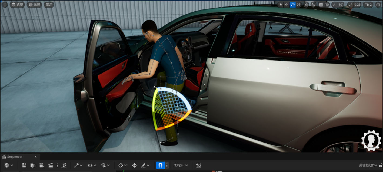
Task: Click the lock icon beside 关键帧动作
Action: [380, 165]
